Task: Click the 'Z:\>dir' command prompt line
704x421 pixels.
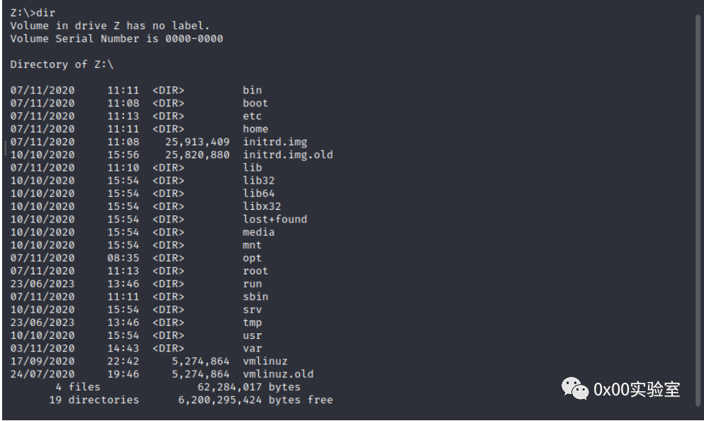Action: (x=33, y=13)
